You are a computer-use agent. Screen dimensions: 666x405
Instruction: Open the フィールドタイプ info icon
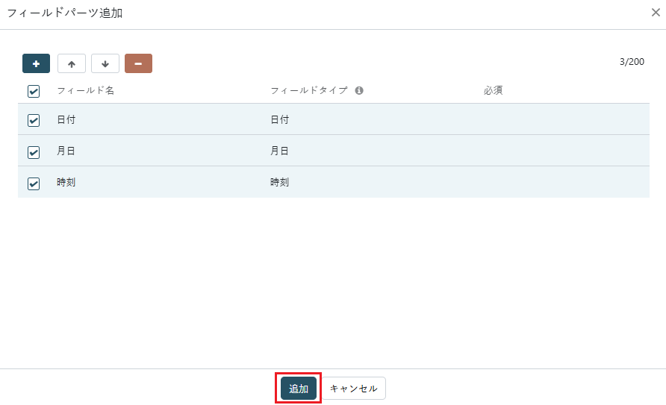[x=359, y=90]
